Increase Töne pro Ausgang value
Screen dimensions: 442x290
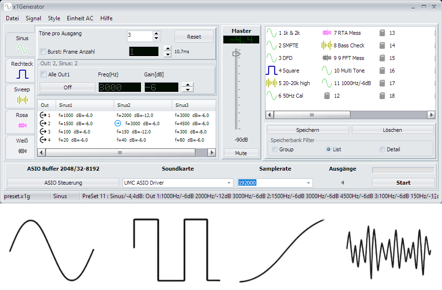point(156,33)
